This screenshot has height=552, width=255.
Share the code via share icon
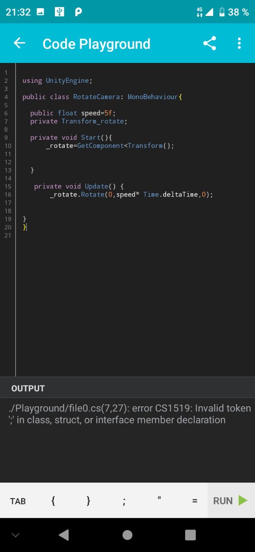click(x=210, y=43)
